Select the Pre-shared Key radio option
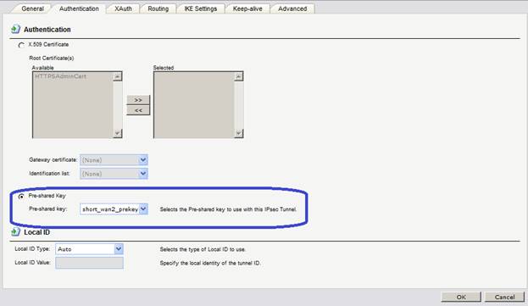528x306 pixels. (21, 196)
